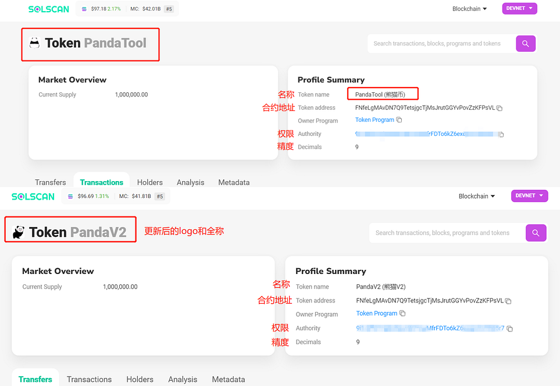Open Holders tab on PandaTool page
560x386 pixels.
coord(150,182)
